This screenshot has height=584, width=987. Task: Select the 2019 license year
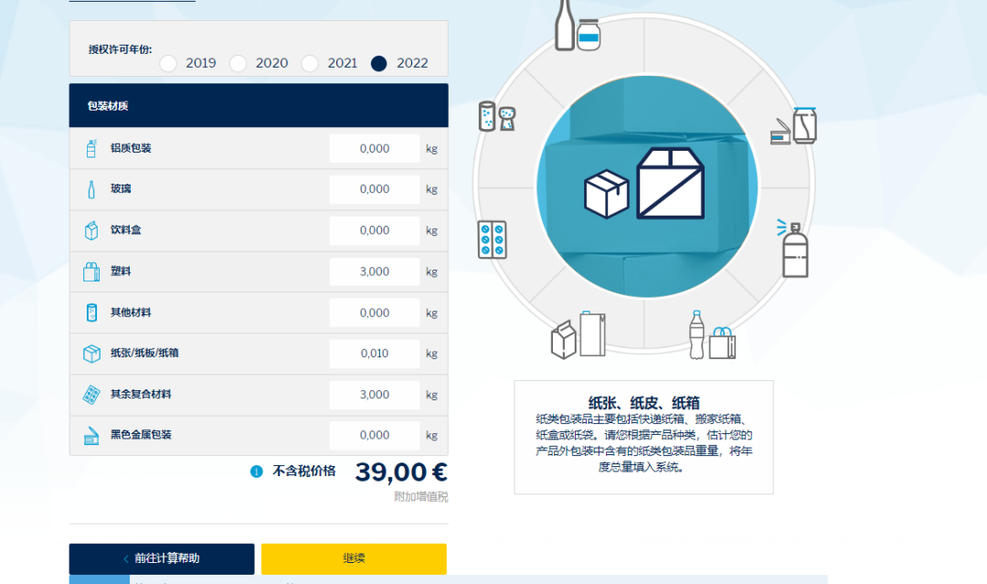point(168,63)
